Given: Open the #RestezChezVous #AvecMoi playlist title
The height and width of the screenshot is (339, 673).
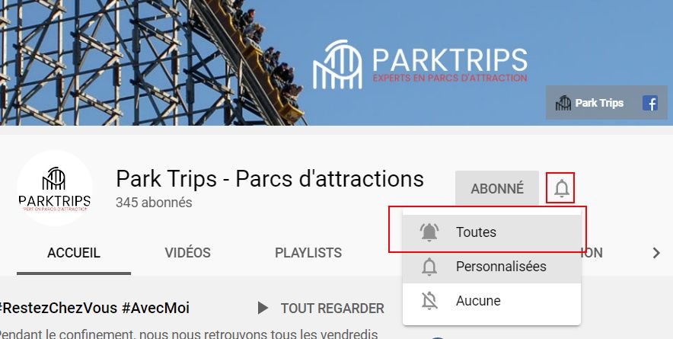Looking at the screenshot, I should 94,308.
